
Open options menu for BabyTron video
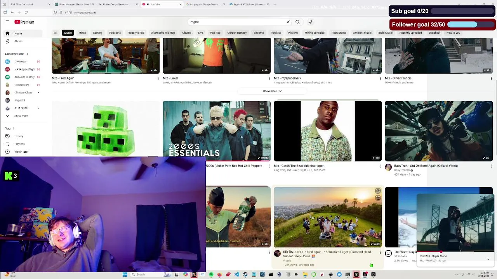(x=491, y=166)
